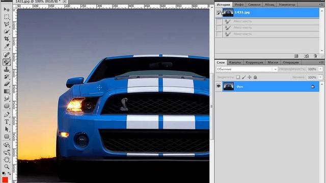Create a new history snapshot
This screenshot has height=183, width=326.
click(306, 56)
